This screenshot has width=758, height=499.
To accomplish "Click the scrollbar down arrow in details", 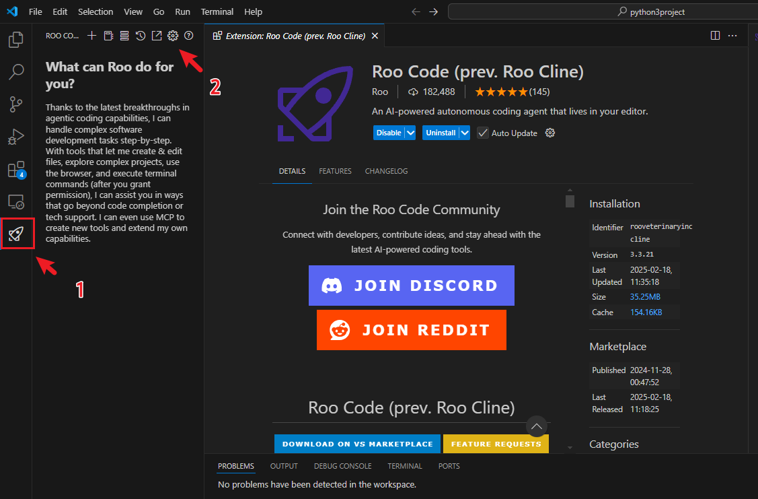I will click(570, 448).
